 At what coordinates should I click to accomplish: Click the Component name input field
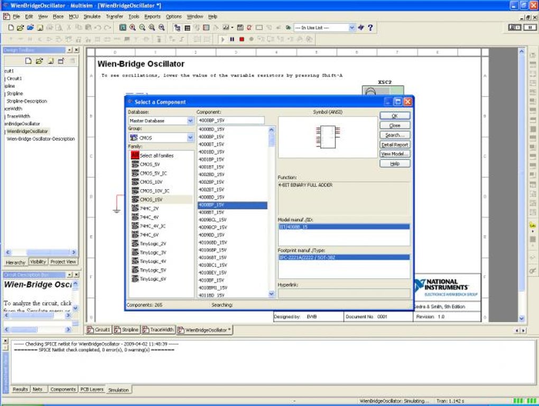(230, 120)
